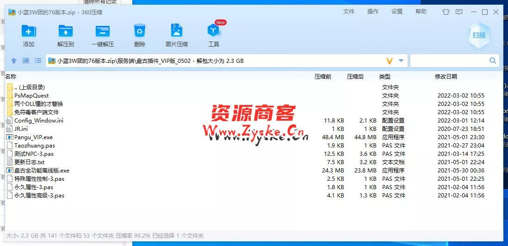
Task: Expand the address path dropdown arrow
Action: [x=401, y=61]
